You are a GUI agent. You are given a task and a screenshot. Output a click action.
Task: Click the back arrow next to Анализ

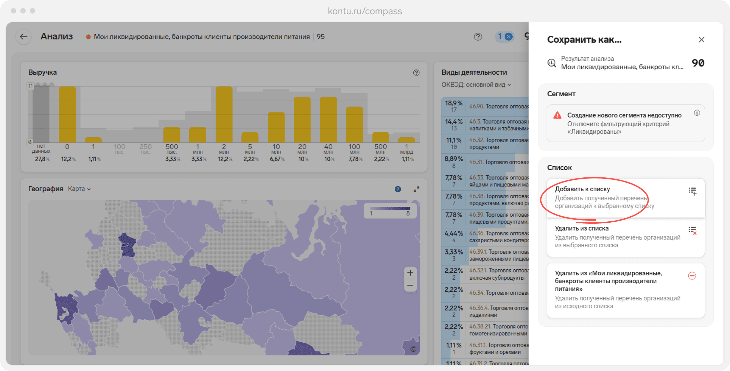pos(23,37)
